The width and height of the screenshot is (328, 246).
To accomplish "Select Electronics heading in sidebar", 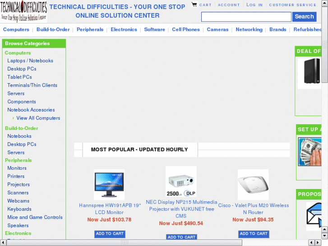I will 18,233.
